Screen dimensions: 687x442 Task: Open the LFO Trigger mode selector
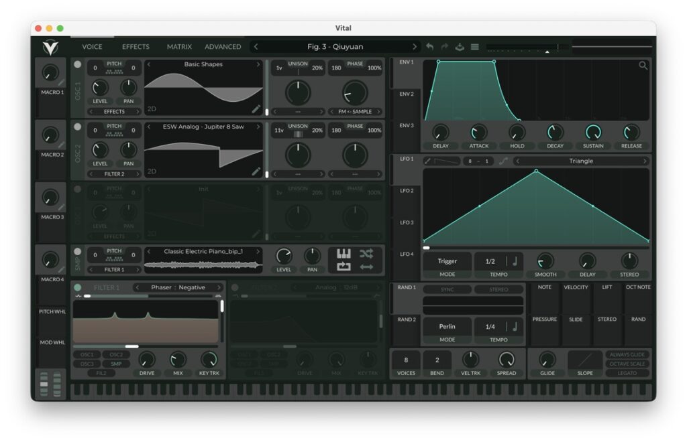point(447,262)
